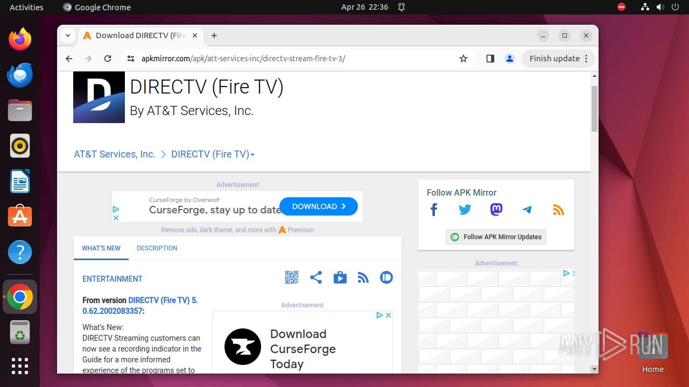Image resolution: width=689 pixels, height=387 pixels.
Task: Open the Google Chrome app menu in top bar
Action: pyautogui.click(x=97, y=8)
